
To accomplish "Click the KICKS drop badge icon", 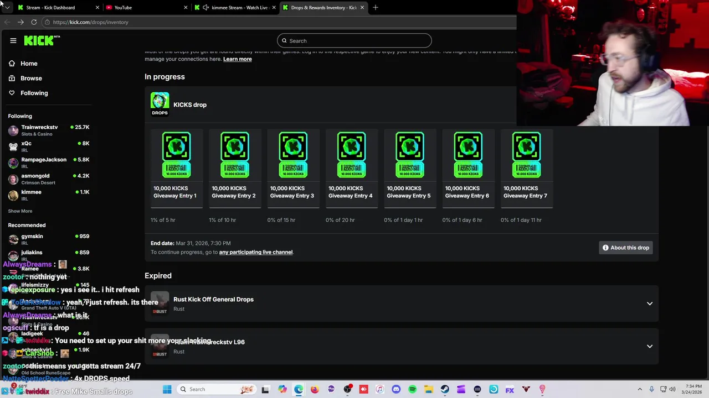I will click(x=160, y=104).
